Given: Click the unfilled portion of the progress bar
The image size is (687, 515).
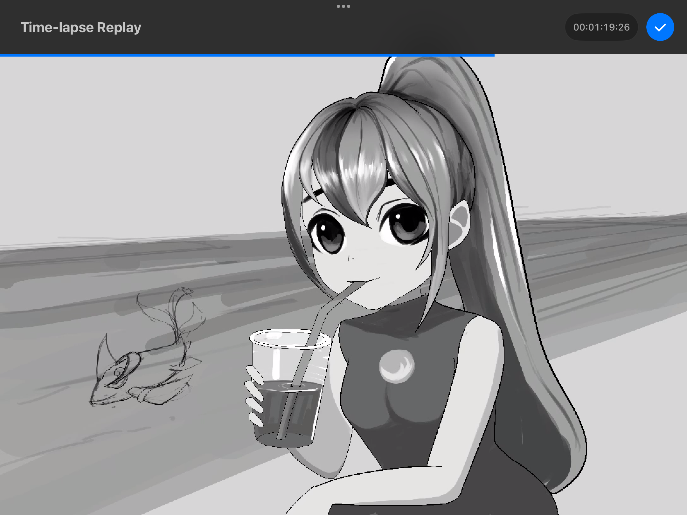Looking at the screenshot, I should (x=588, y=55).
